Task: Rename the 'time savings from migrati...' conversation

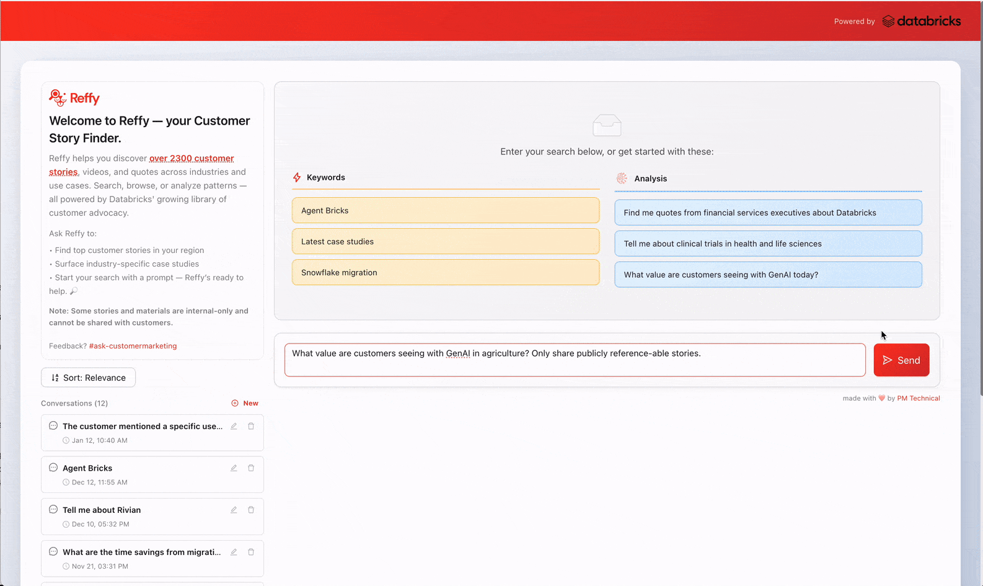Action: coord(234,552)
